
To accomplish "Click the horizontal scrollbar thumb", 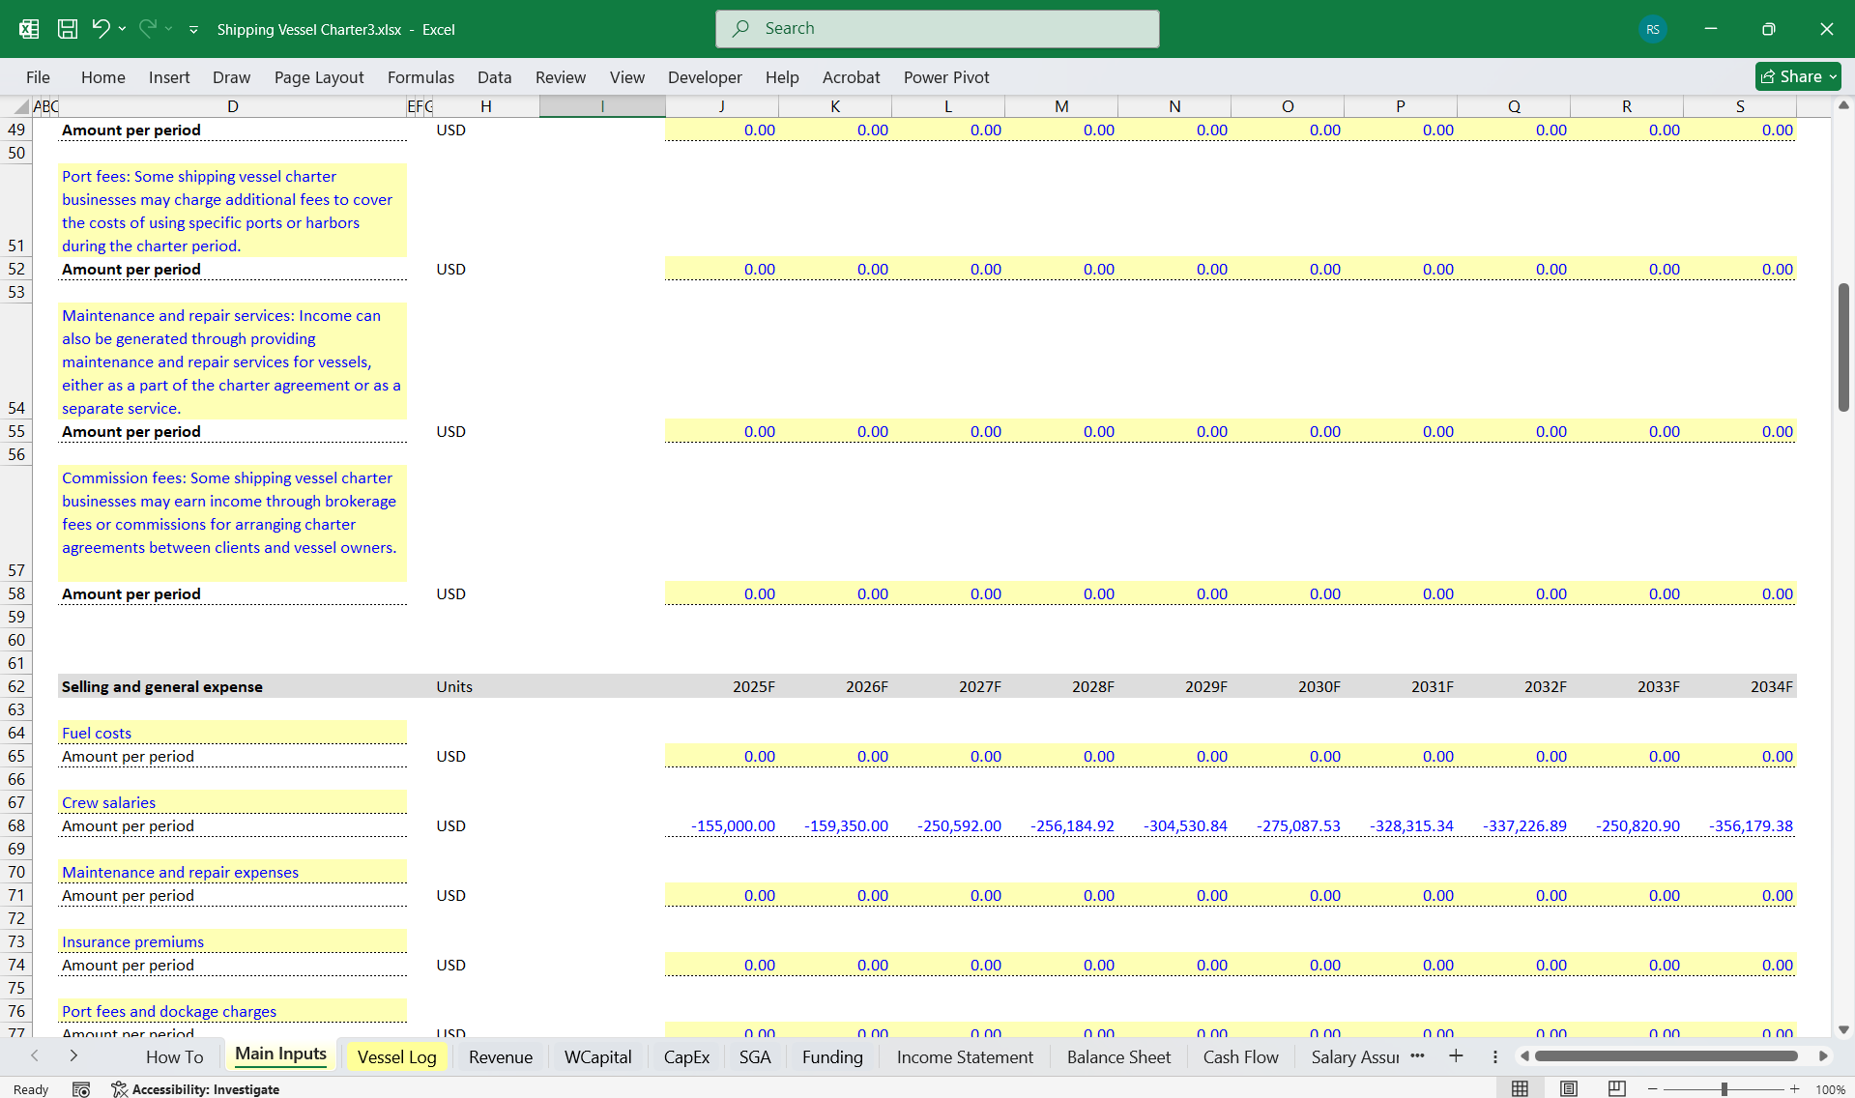I will pos(1666,1056).
